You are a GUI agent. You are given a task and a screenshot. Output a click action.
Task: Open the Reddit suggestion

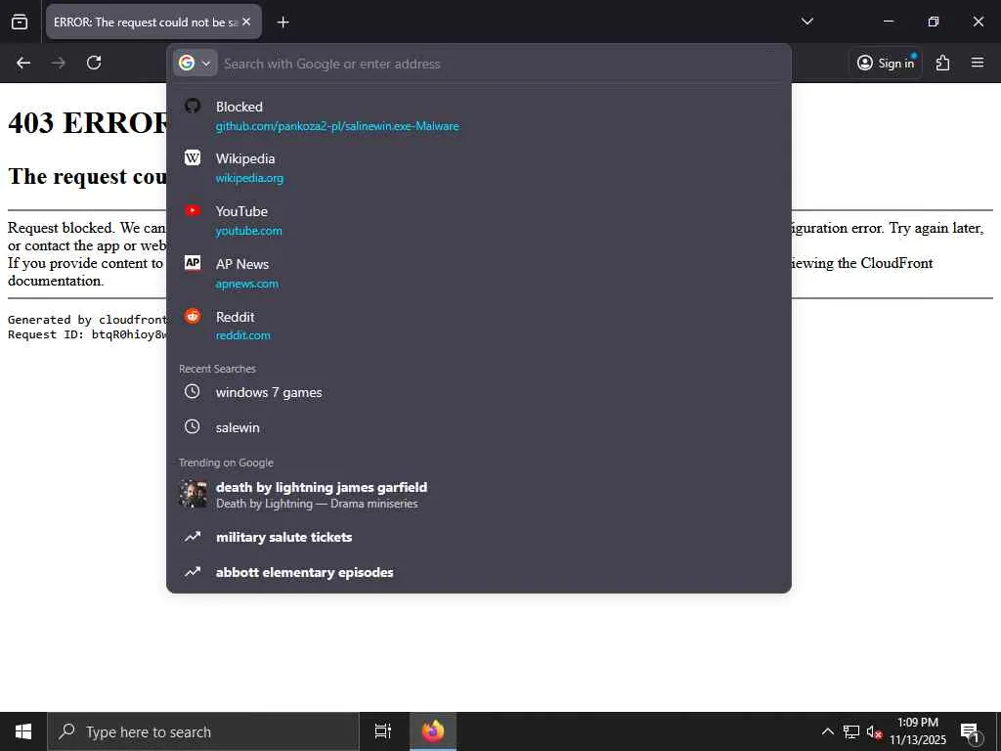point(479,326)
